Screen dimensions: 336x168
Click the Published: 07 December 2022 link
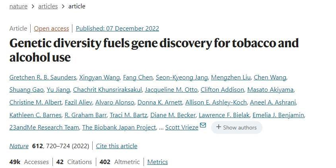(117, 29)
